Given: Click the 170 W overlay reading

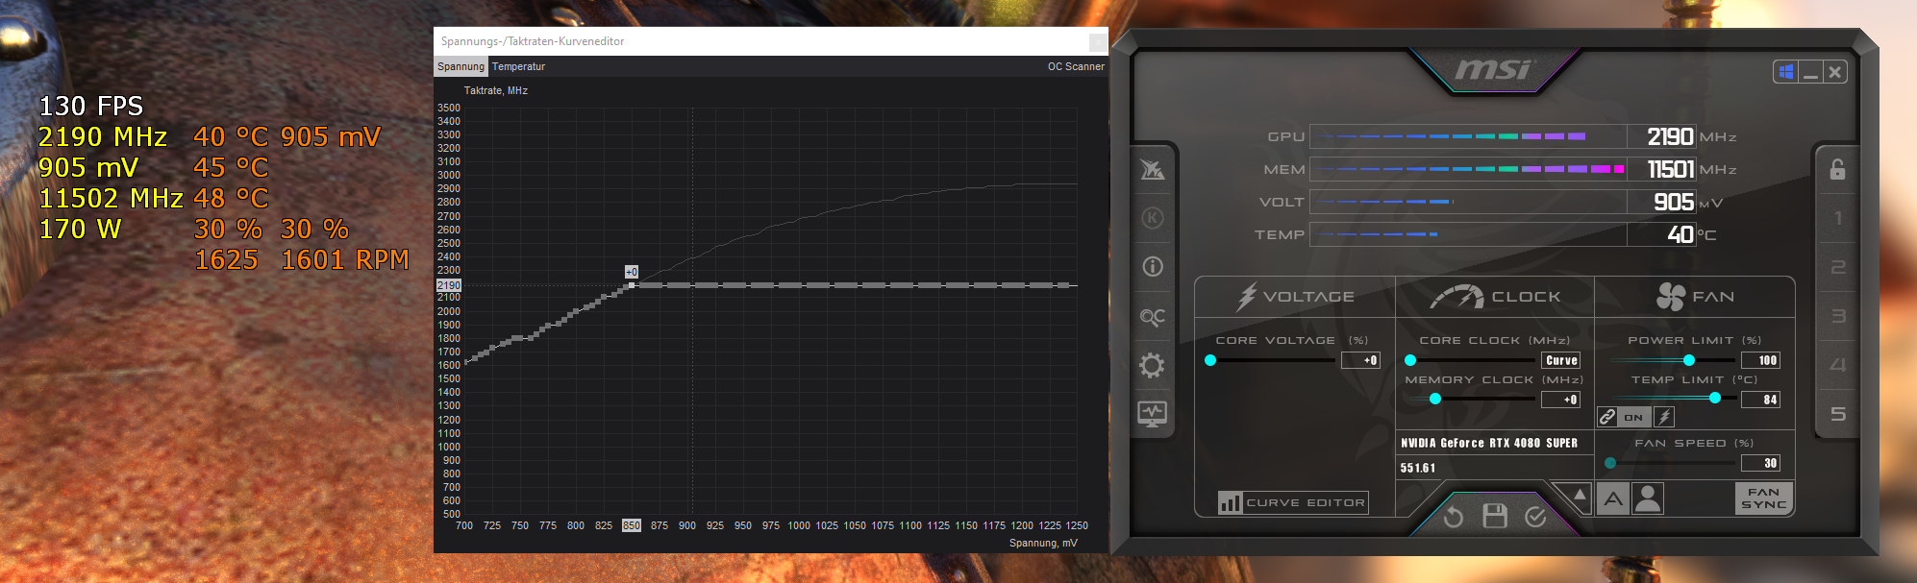Looking at the screenshot, I should (80, 229).
